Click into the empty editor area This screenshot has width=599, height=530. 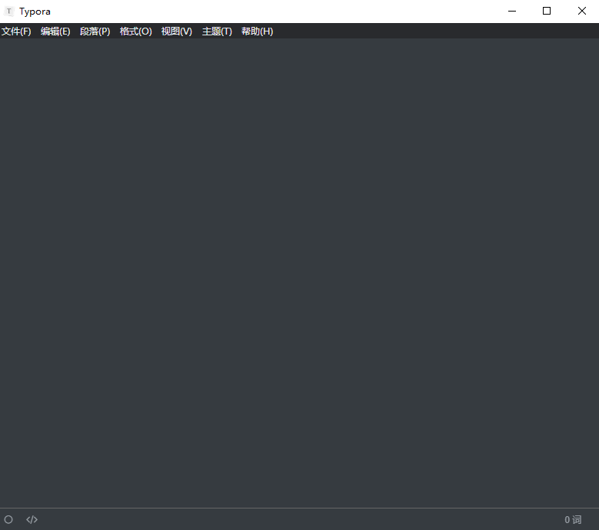coord(300,273)
